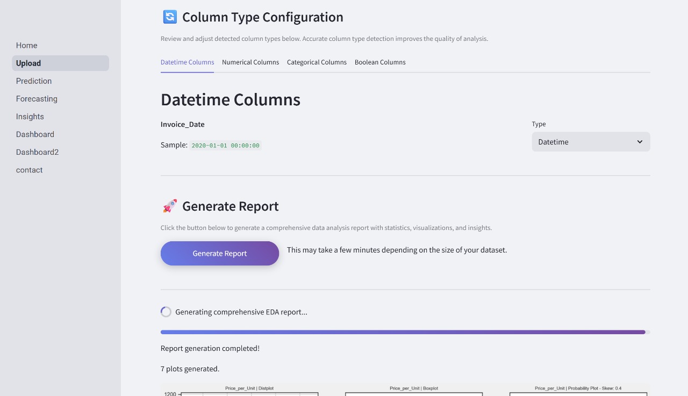Image resolution: width=688 pixels, height=396 pixels.
Task: Click the Price_per_Unit Boxplot thumbnail
Action: (414, 391)
